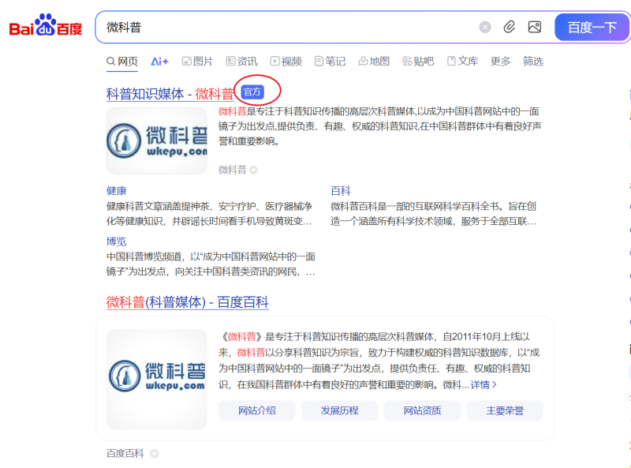Open the 笔记 tab
631x468 pixels.
(x=330, y=62)
